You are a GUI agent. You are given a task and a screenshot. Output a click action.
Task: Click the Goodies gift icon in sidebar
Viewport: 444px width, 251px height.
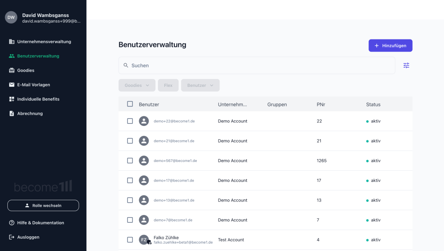point(12,70)
